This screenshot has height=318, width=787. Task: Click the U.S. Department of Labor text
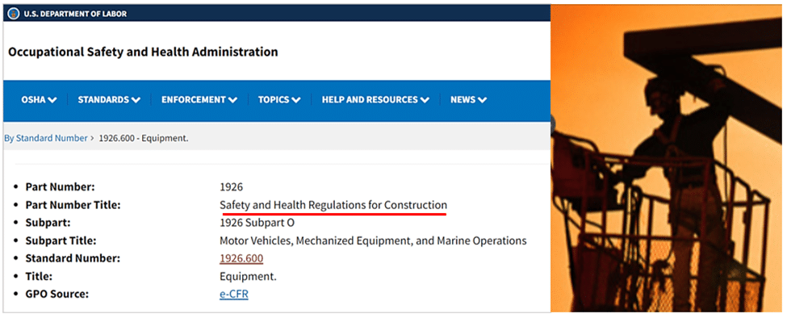(75, 14)
